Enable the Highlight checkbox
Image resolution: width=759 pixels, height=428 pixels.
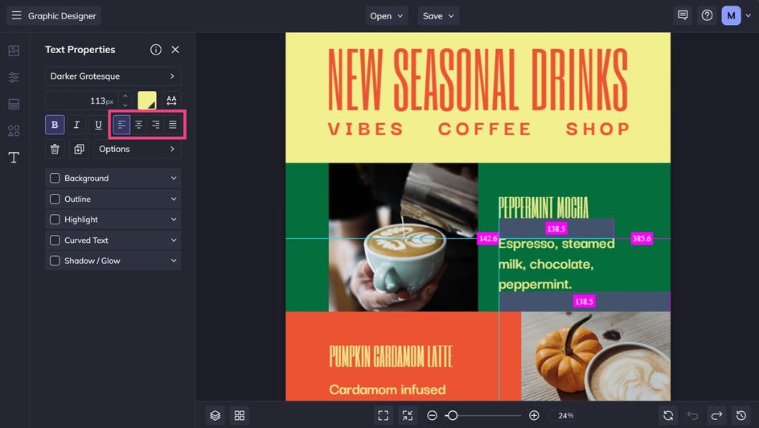pyautogui.click(x=55, y=220)
